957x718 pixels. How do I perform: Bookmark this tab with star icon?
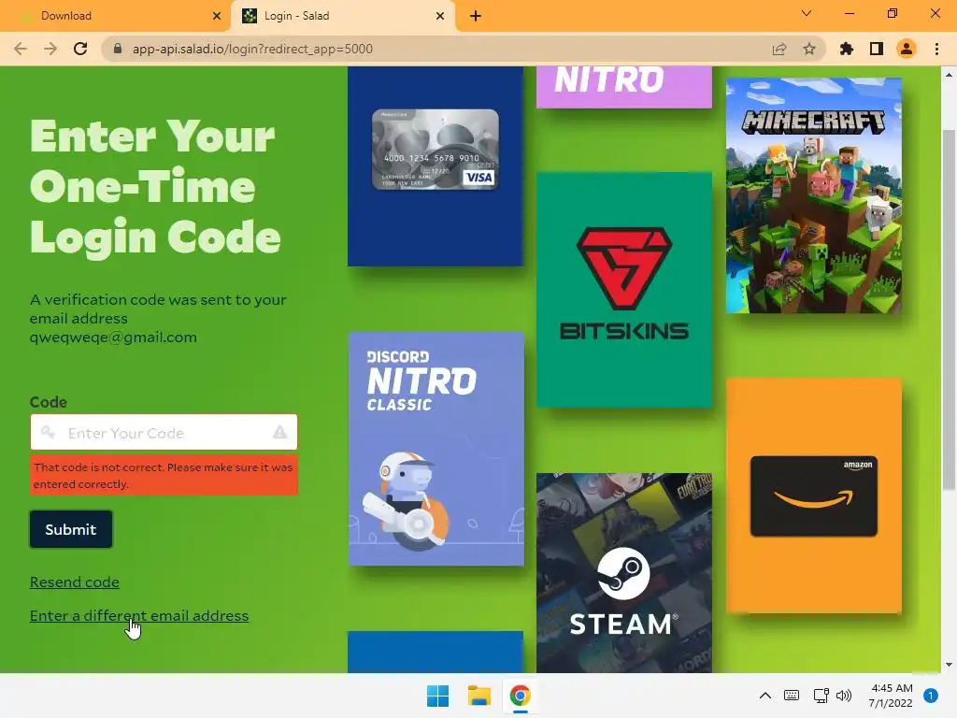pos(809,49)
